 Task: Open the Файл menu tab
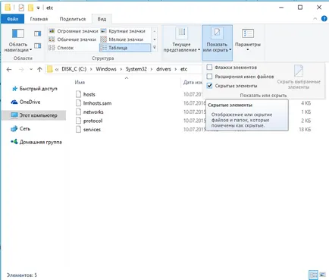[x=13, y=19]
